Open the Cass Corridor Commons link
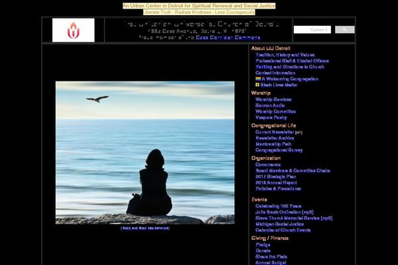This screenshot has height=265, width=398. 228,38
